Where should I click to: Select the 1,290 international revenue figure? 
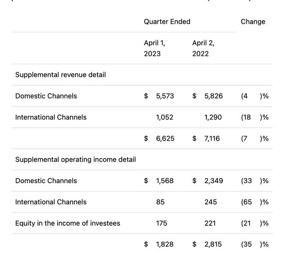click(x=213, y=117)
